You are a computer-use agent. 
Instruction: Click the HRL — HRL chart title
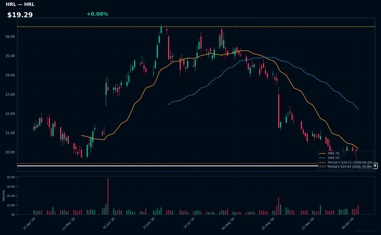click(x=20, y=4)
